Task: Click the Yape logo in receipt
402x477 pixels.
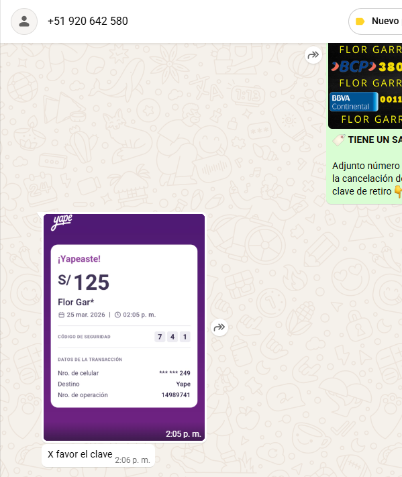Action: point(62,222)
